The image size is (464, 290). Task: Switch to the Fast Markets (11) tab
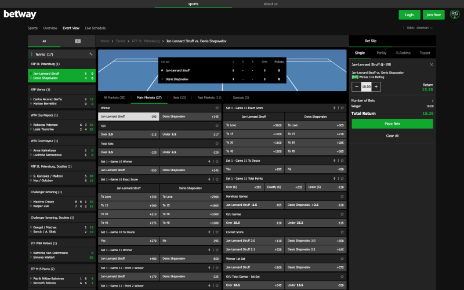(209, 97)
